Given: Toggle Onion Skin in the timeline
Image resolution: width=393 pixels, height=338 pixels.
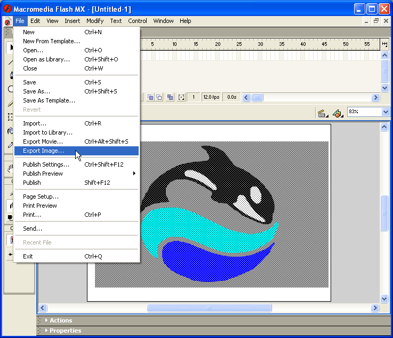Looking at the screenshot, I should [x=150, y=97].
